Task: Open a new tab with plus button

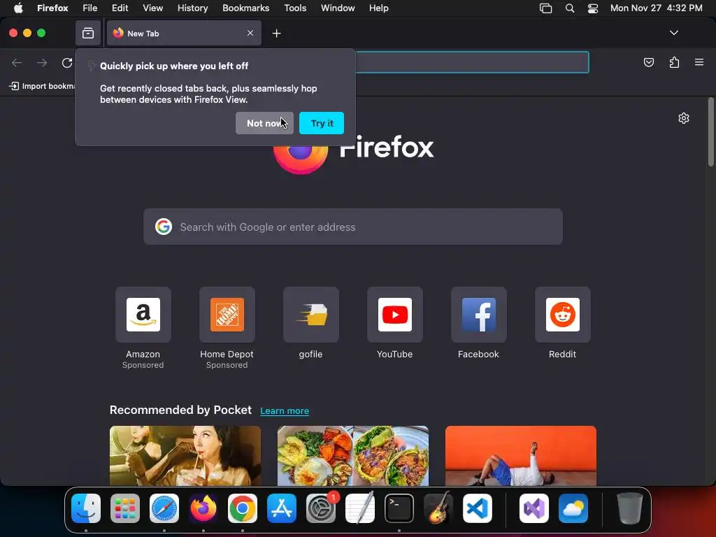Action: 276,33
